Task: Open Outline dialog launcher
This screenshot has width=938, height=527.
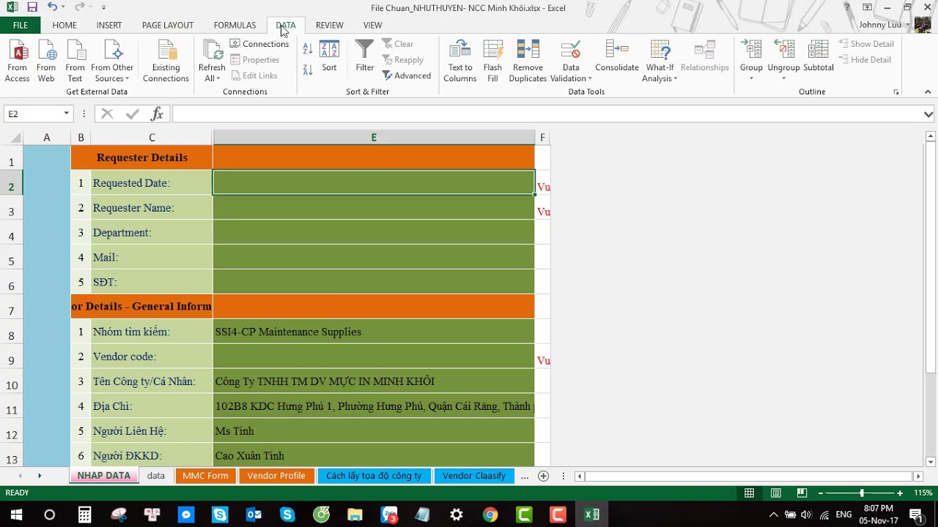Action: pos(896,92)
